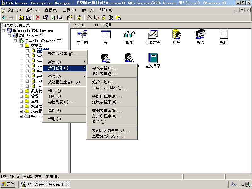The width and height of the screenshot is (252, 189).
Task: Choose 导出数据(E)... in submenu
Action: pyautogui.click(x=112, y=74)
